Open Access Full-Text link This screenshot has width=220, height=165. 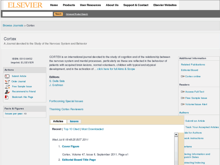pos(195,92)
